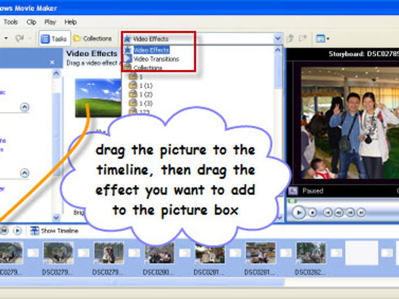Open the Tools menu
399x299 pixels.
coord(10,22)
